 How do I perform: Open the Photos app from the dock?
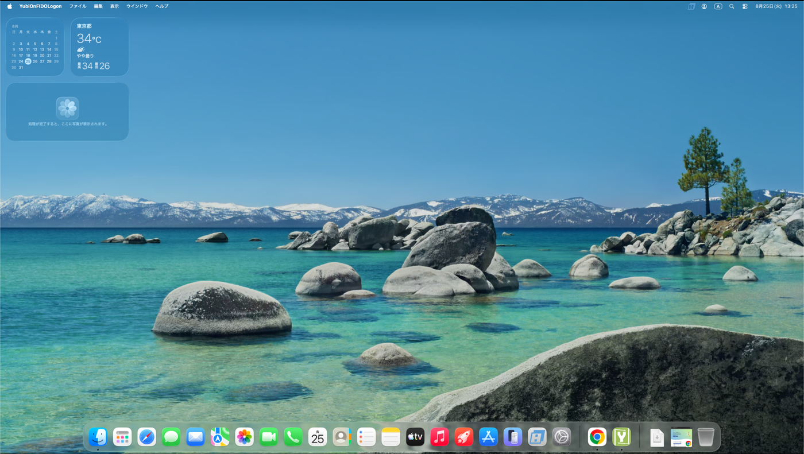tap(244, 437)
